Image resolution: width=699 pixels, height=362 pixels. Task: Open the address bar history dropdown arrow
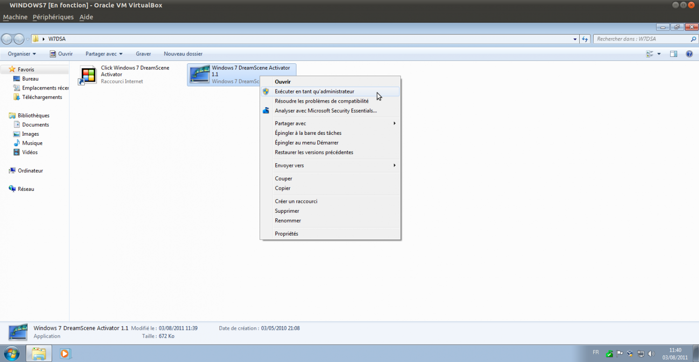coord(575,39)
